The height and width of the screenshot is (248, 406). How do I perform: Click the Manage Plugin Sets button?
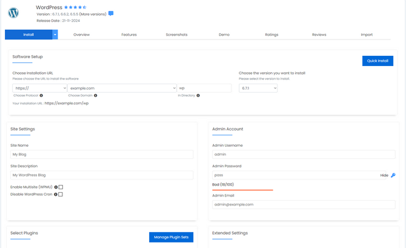coord(171,237)
